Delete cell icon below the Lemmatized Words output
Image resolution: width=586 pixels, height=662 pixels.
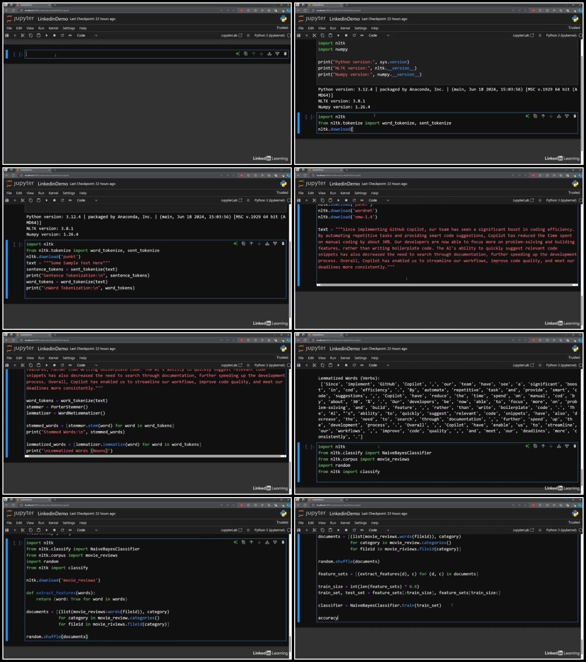[x=574, y=446]
